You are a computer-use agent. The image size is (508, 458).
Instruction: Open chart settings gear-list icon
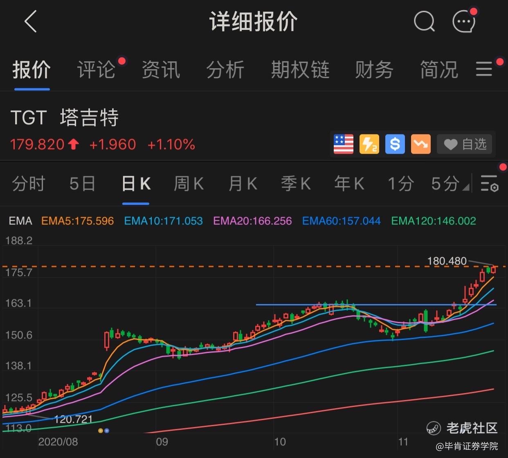coord(489,183)
